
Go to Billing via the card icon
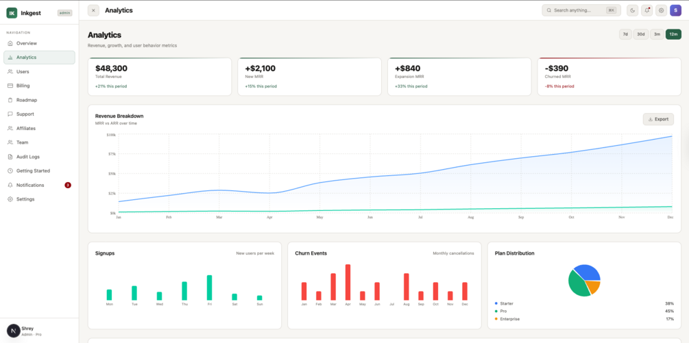pyautogui.click(x=10, y=86)
